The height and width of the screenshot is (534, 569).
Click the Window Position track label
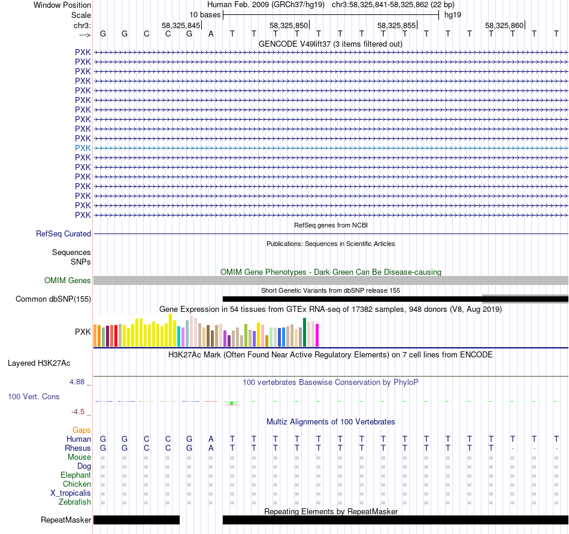point(62,5)
